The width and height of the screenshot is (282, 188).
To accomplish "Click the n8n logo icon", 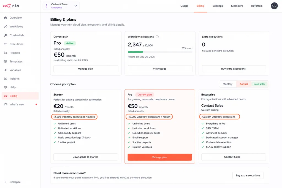I will point(7,6).
